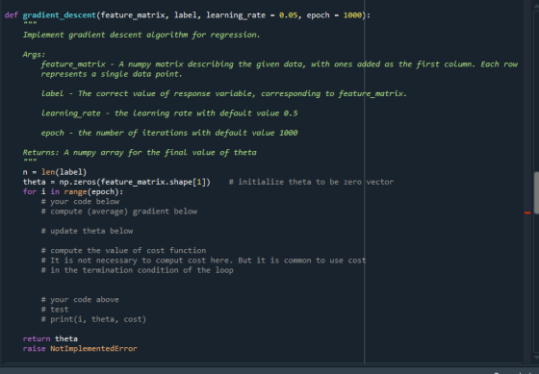Click the comment '# your code above'

coord(80,300)
